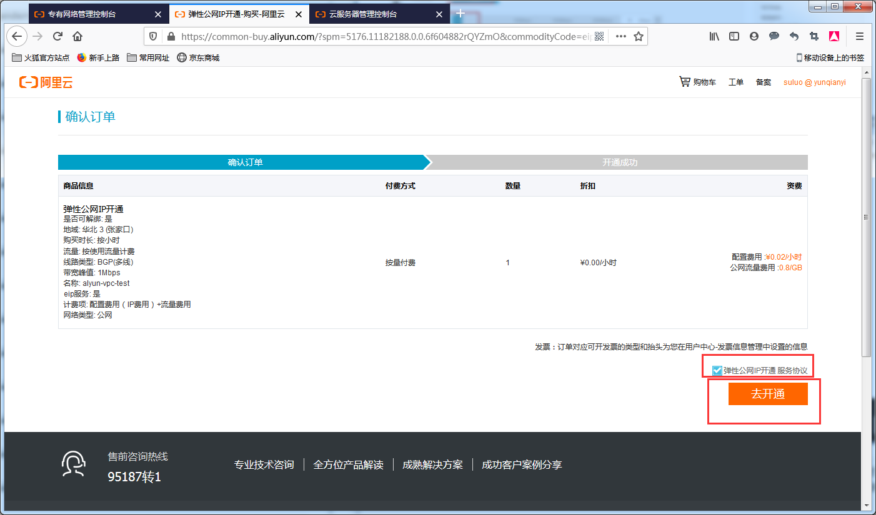Open the Firefox hamburger application menu
Viewport: 876px width, 515px height.
click(860, 36)
